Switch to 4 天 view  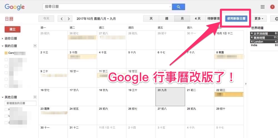click(x=198, y=19)
